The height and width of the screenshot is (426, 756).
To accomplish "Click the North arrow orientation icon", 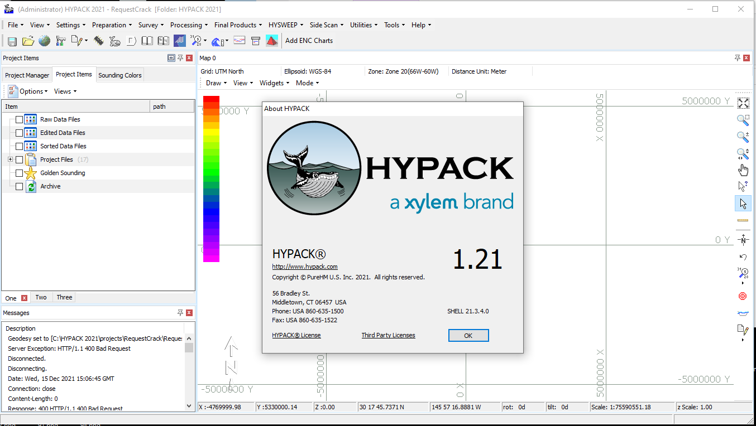I will 743,240.
